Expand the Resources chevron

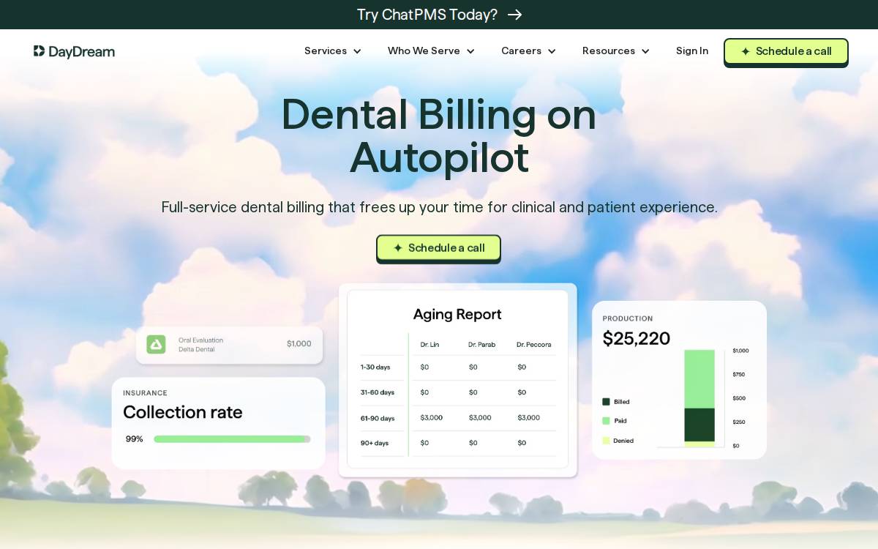[645, 51]
